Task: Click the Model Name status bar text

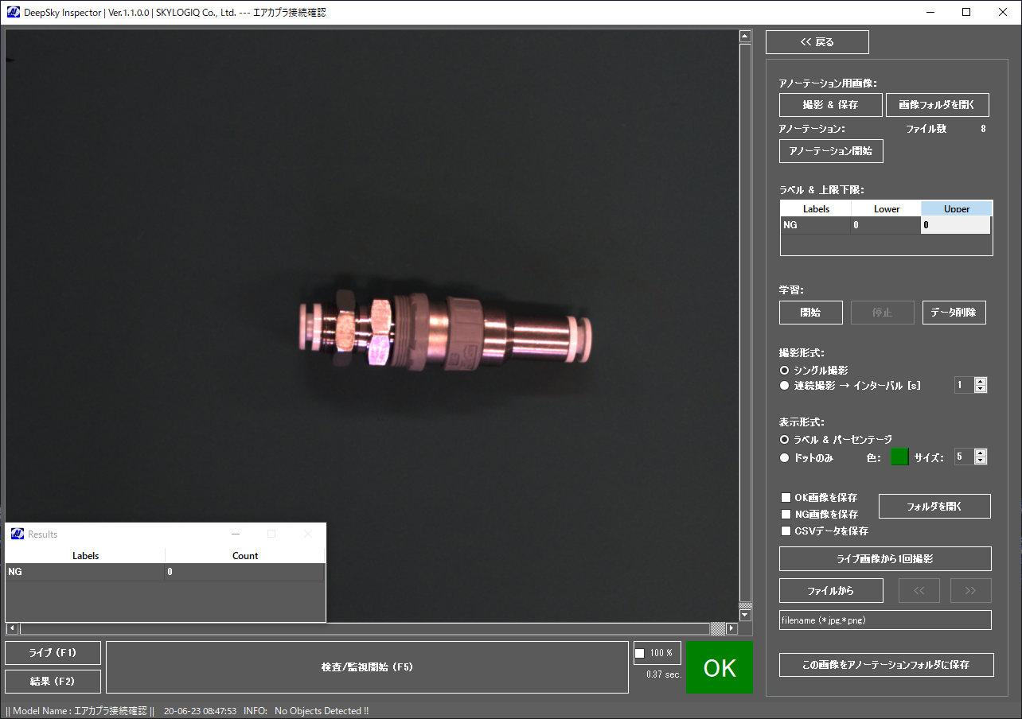Action: 79,711
